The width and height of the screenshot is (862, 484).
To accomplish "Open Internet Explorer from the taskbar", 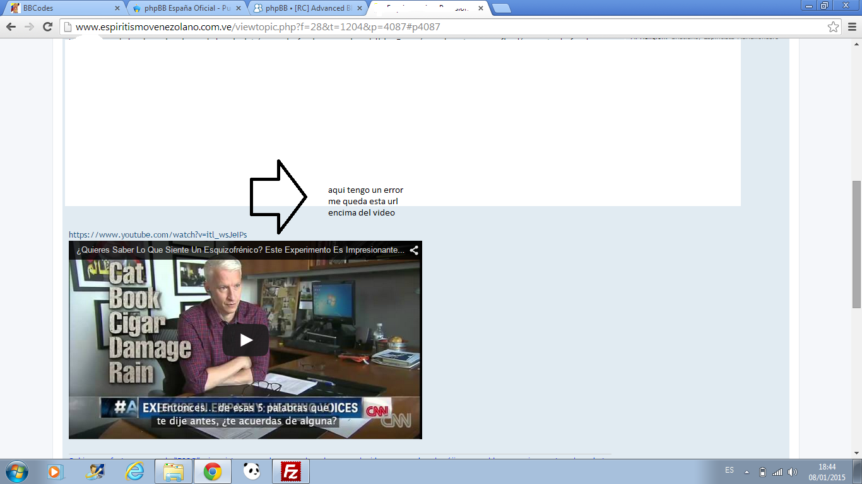I will pos(134,471).
